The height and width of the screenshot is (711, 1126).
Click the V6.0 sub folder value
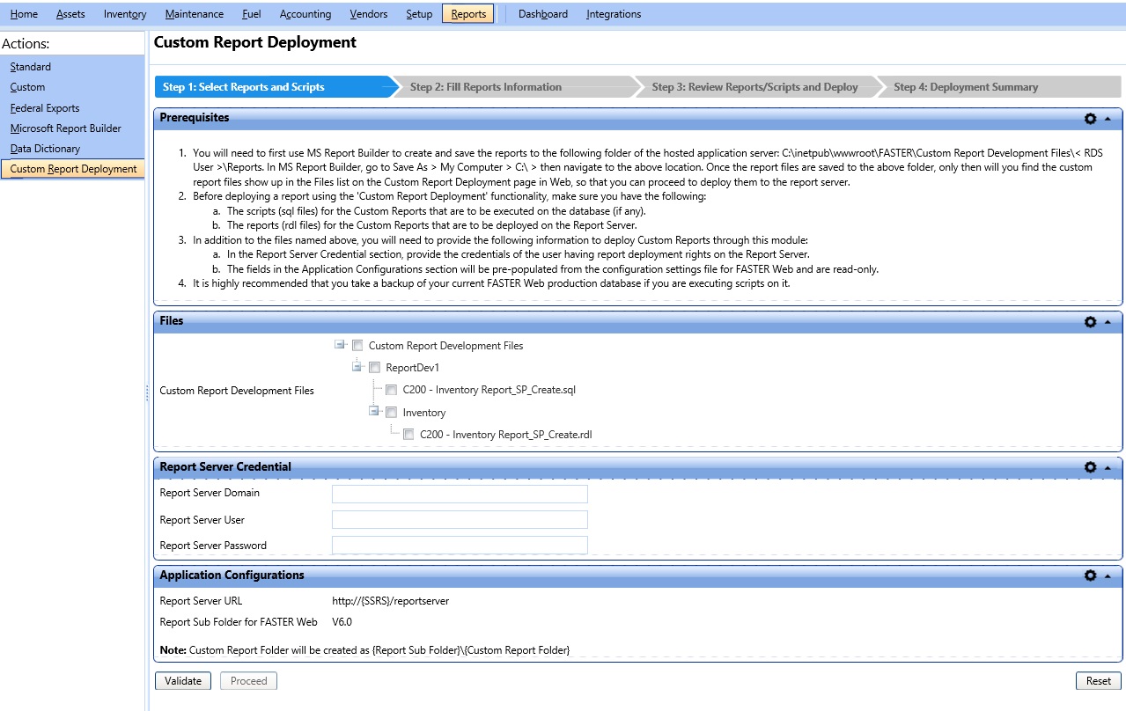342,622
